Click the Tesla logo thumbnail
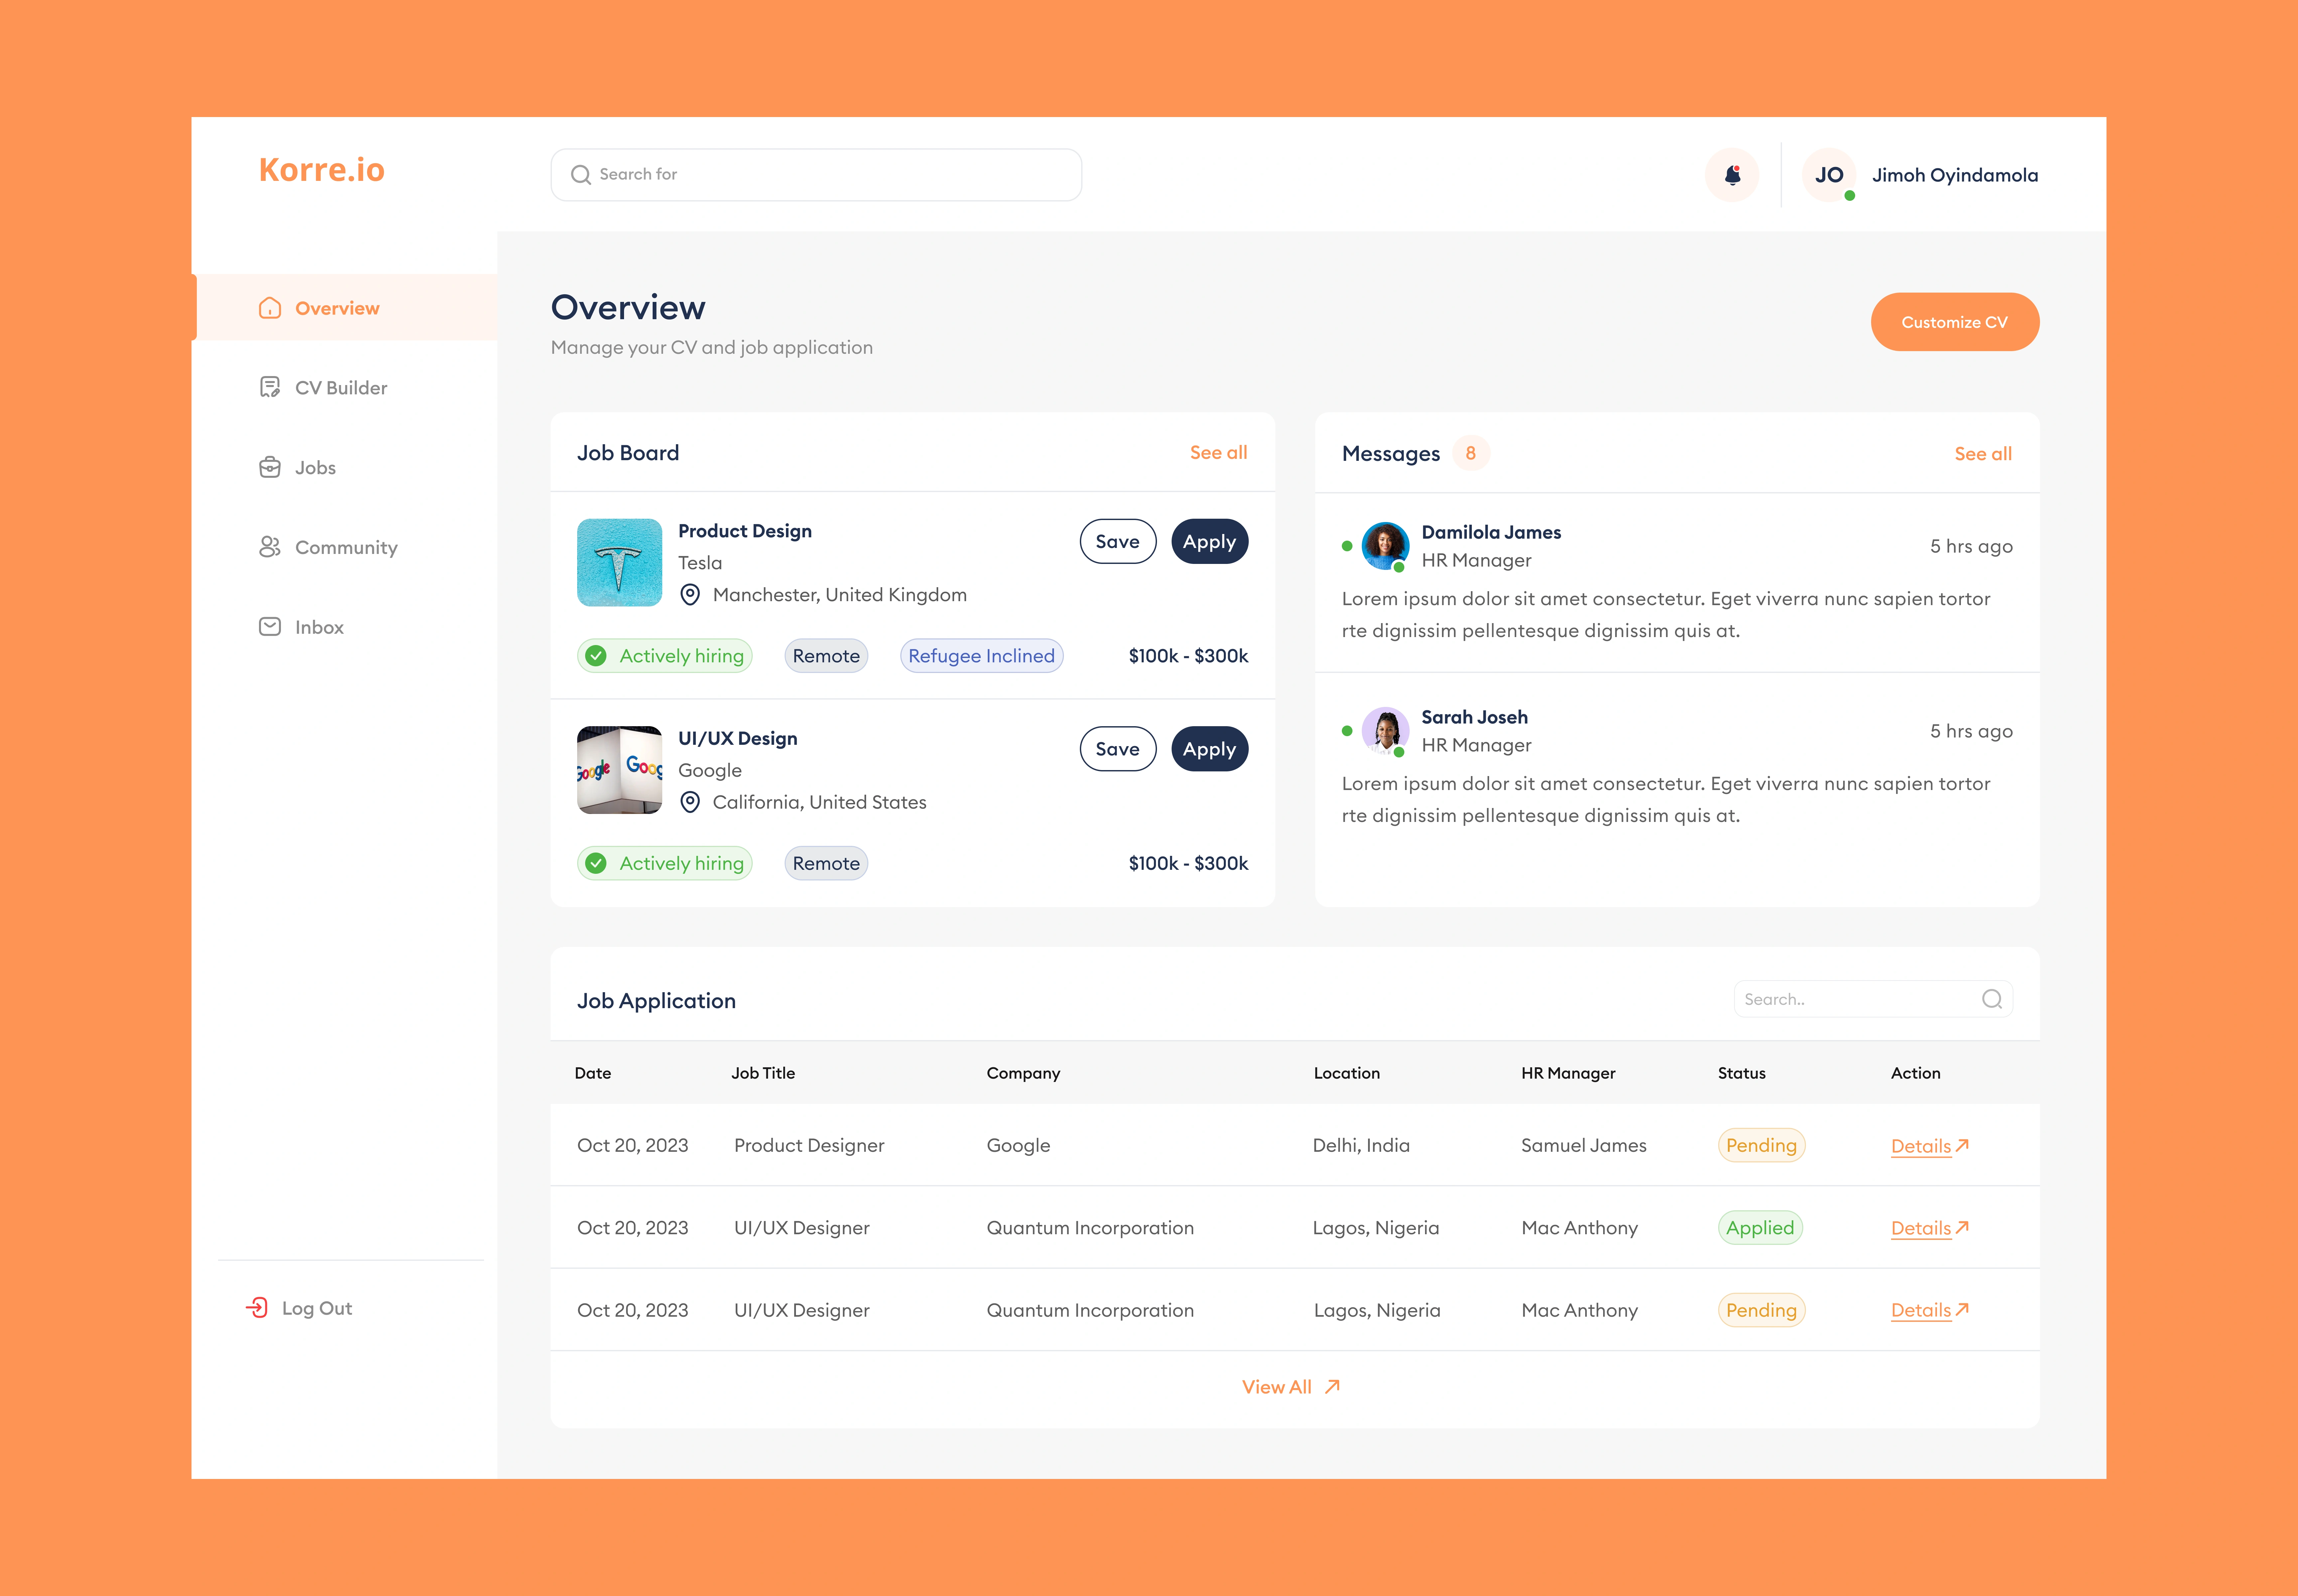 [x=619, y=562]
